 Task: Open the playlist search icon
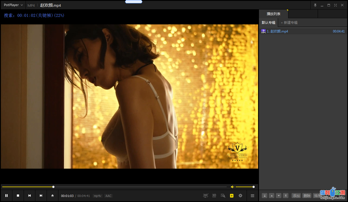pyautogui.click(x=223, y=196)
